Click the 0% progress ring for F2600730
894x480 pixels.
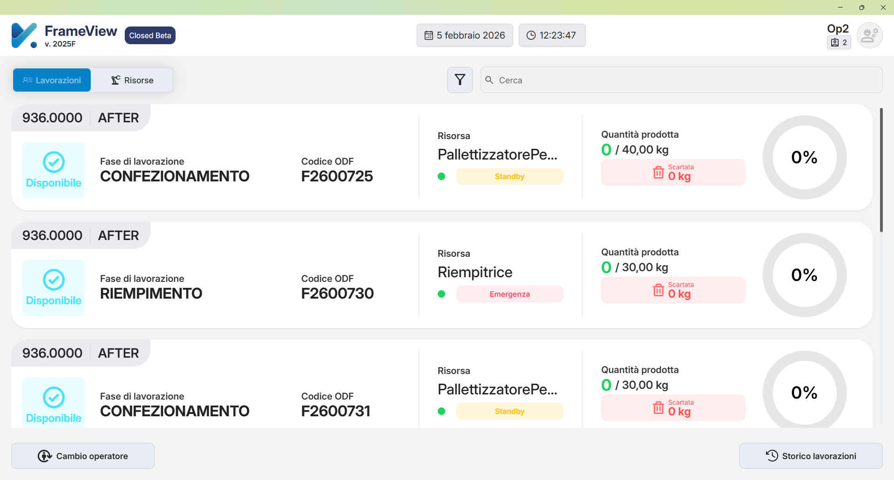pyautogui.click(x=805, y=275)
